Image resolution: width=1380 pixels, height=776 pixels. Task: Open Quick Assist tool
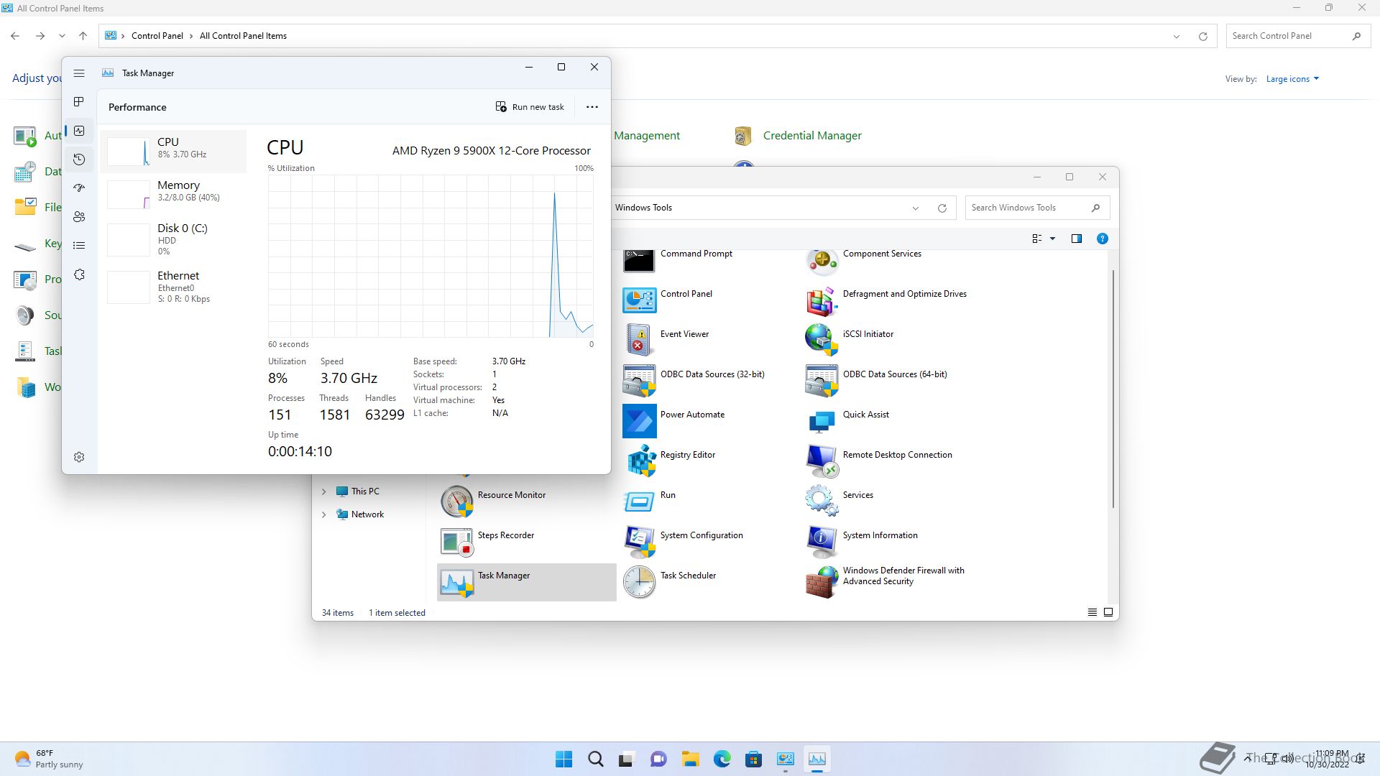[848, 420]
